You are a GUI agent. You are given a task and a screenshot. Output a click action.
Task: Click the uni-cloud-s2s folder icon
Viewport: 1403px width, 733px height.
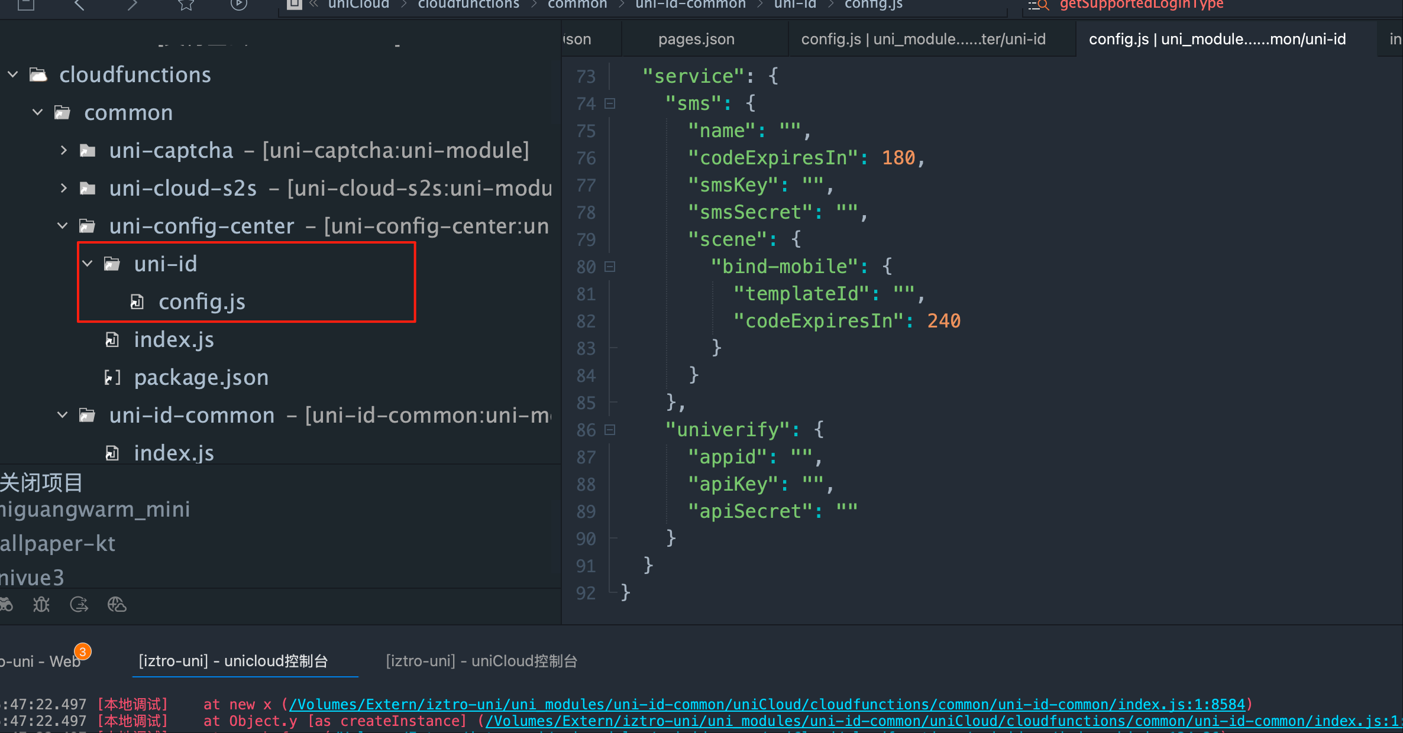pyautogui.click(x=88, y=189)
